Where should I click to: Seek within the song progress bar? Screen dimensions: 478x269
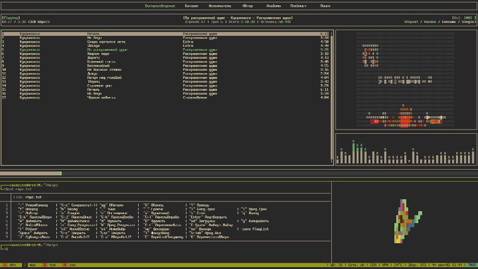(x=239, y=173)
